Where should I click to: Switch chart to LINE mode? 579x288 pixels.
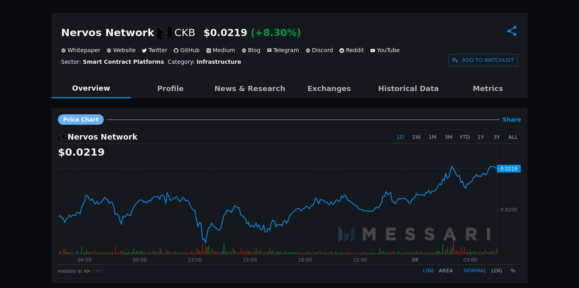pyautogui.click(x=429, y=271)
